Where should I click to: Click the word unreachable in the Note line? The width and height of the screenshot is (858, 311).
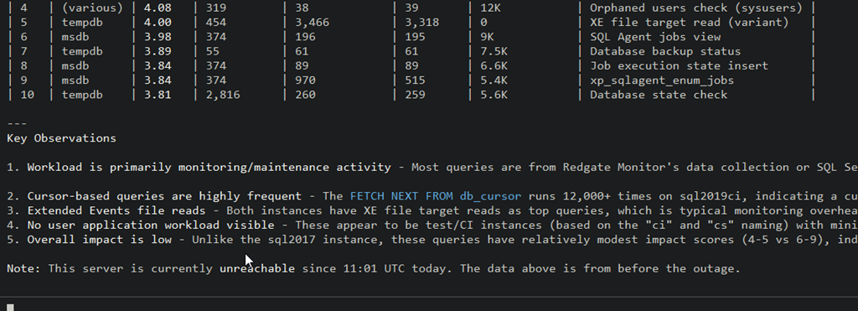pos(257,268)
